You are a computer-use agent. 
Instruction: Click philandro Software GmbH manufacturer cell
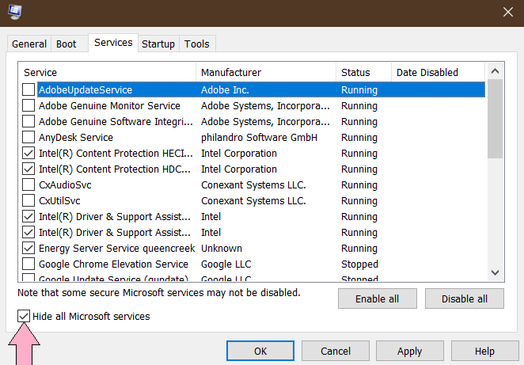[x=259, y=138]
